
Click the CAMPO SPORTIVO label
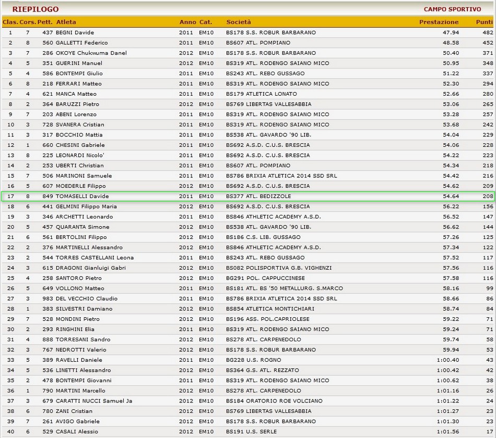452,9
